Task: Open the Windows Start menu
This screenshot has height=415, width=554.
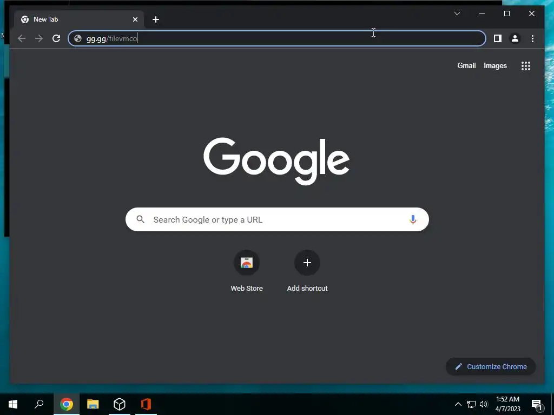Action: point(13,404)
